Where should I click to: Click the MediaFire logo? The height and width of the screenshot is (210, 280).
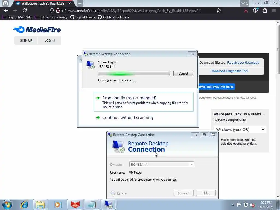37,30
